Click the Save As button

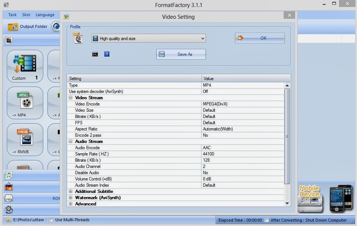point(181,54)
